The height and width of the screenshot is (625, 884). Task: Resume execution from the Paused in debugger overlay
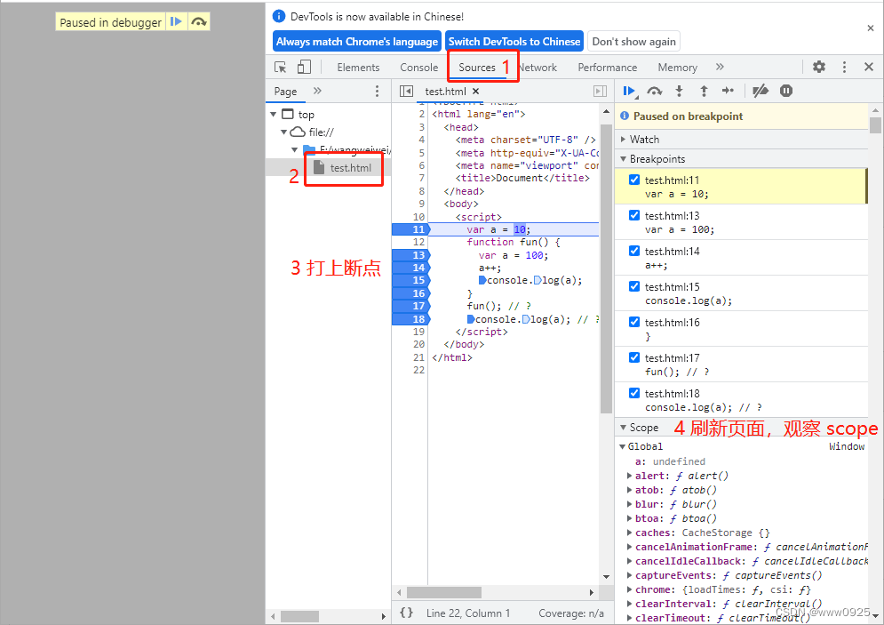(177, 22)
